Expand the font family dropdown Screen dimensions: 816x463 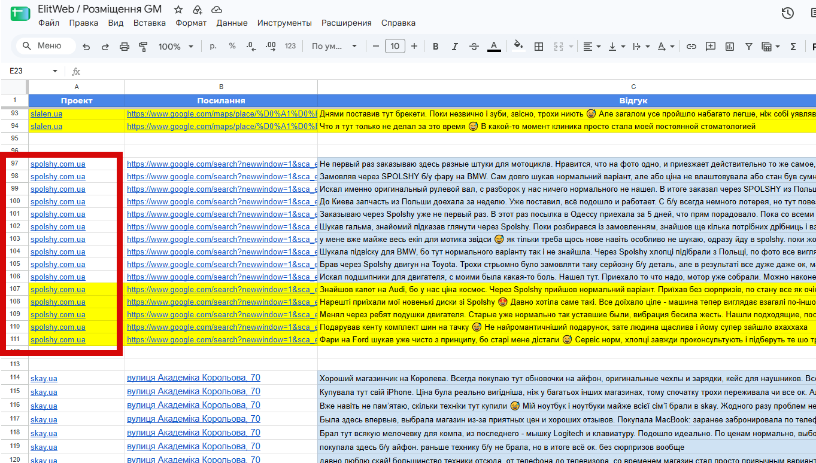334,47
